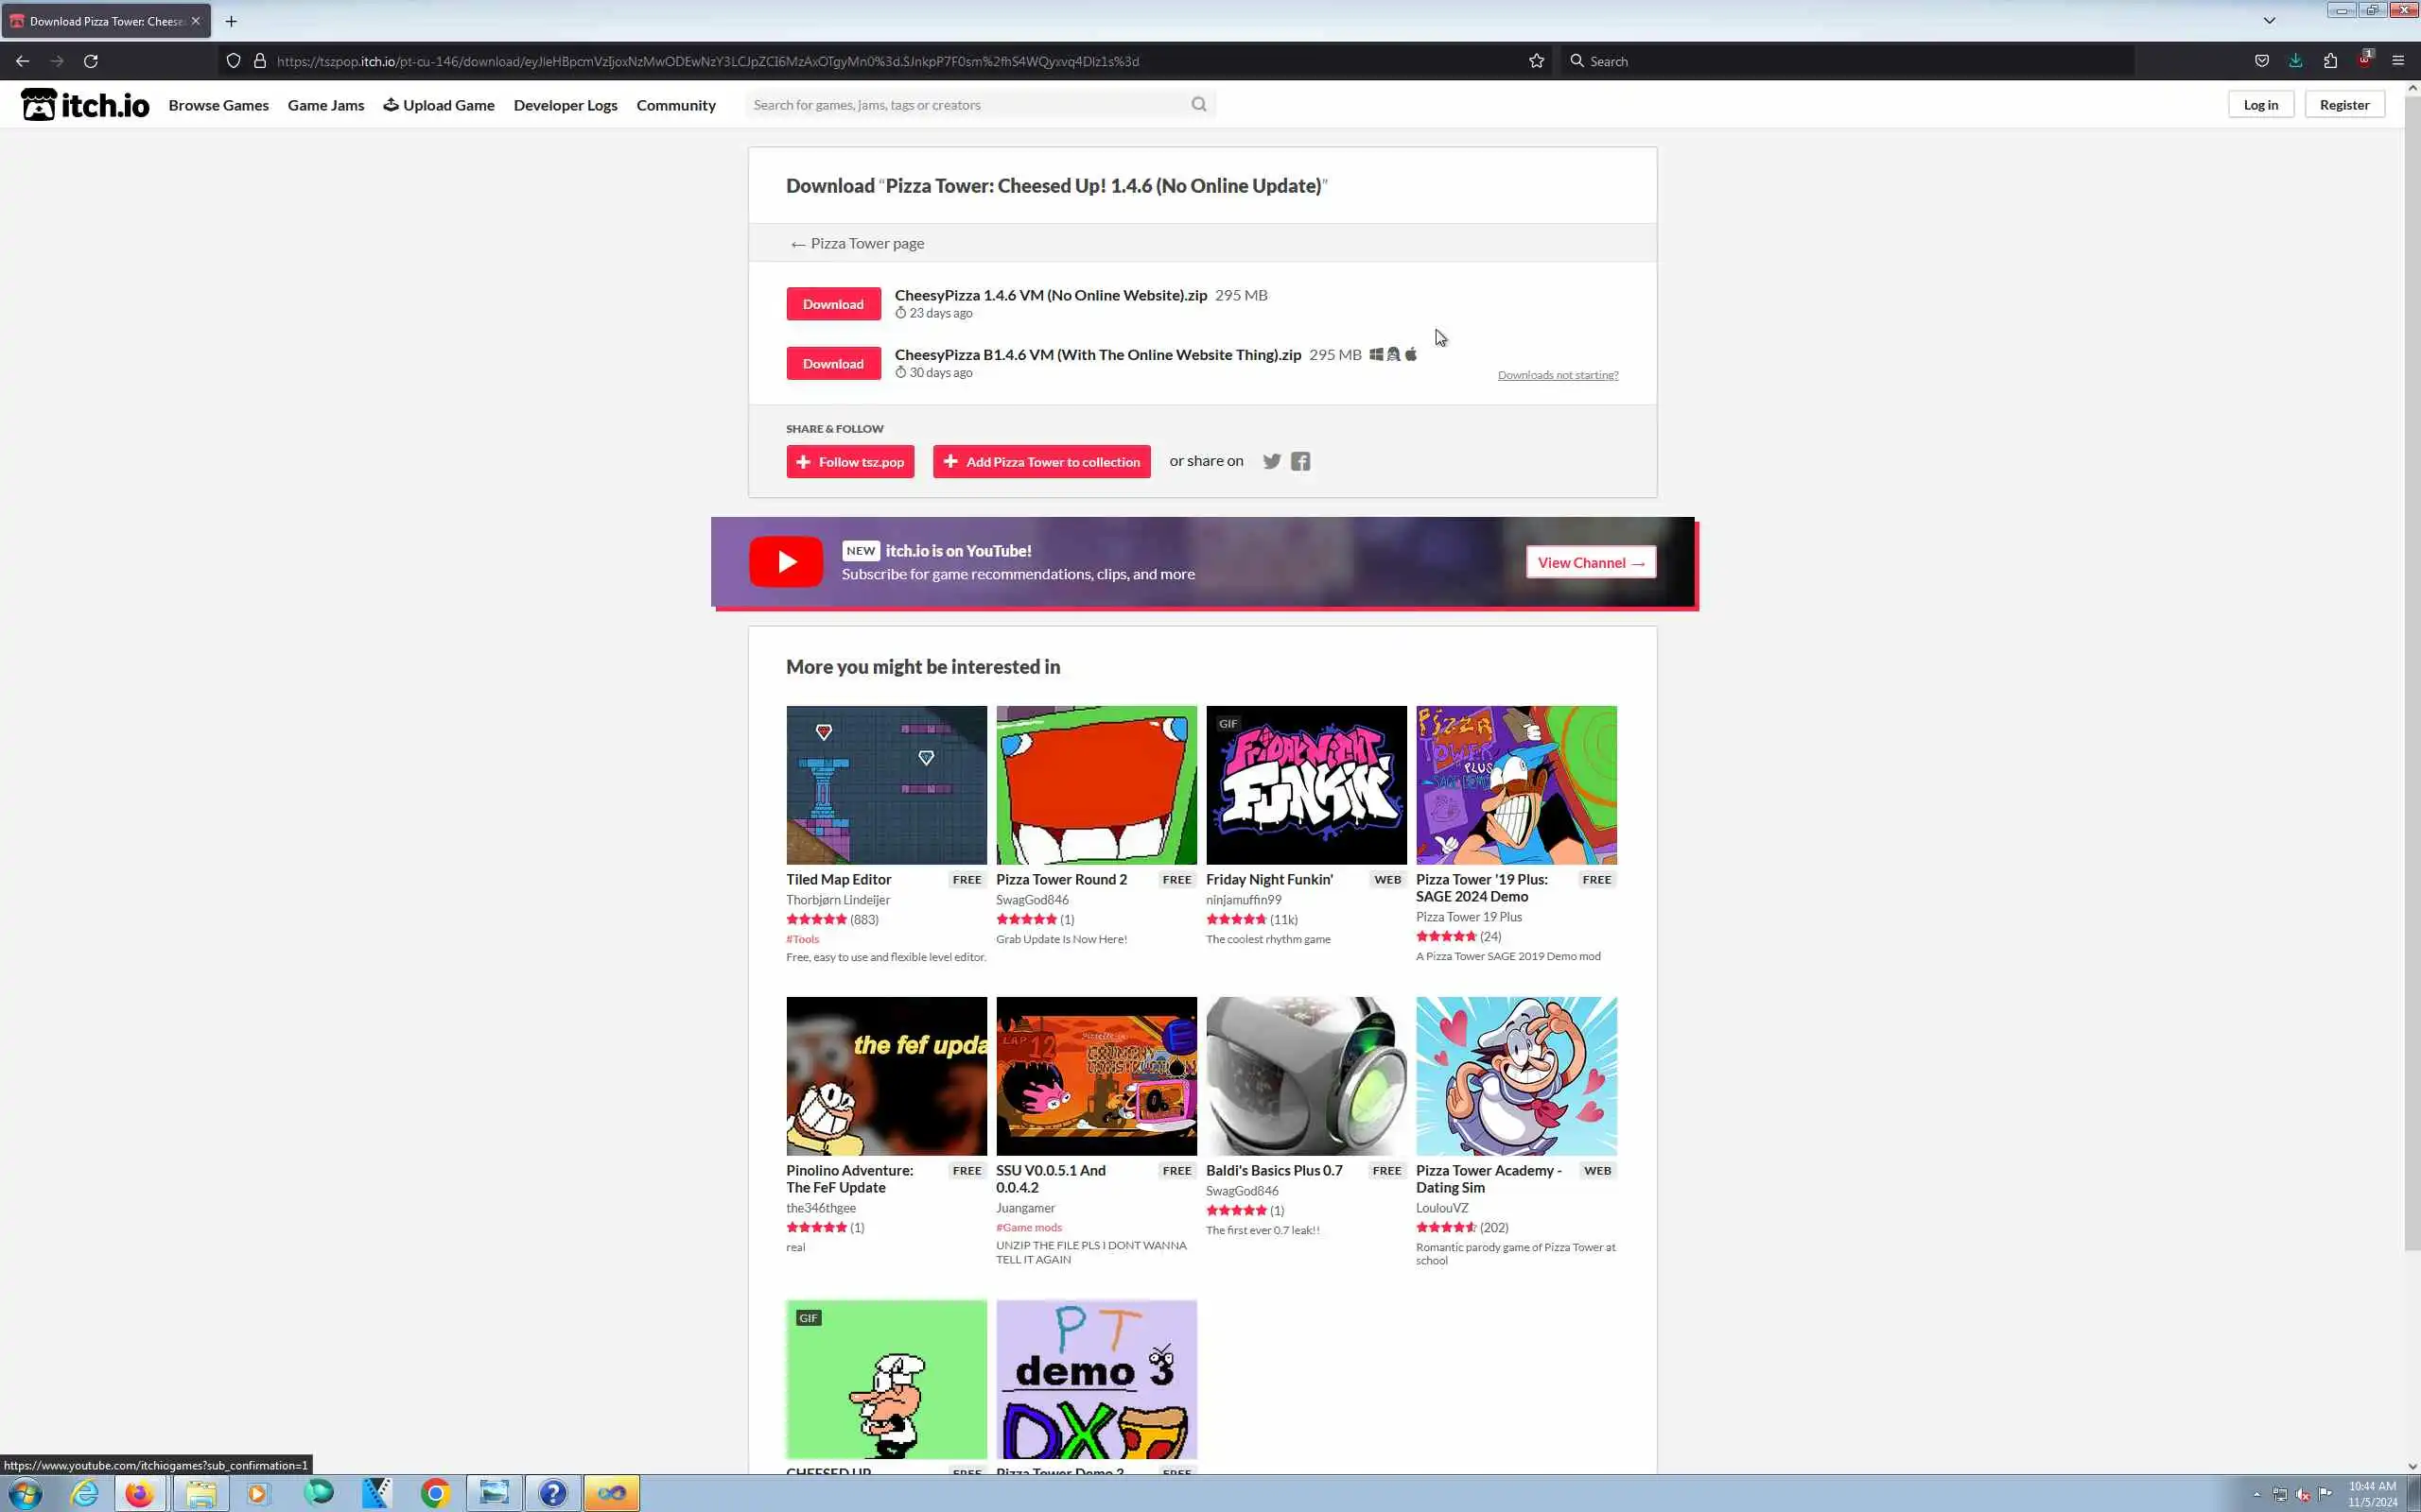Viewport: 2421px width, 1512px height.
Task: Expand the list all tabs chevron
Action: point(2269,20)
